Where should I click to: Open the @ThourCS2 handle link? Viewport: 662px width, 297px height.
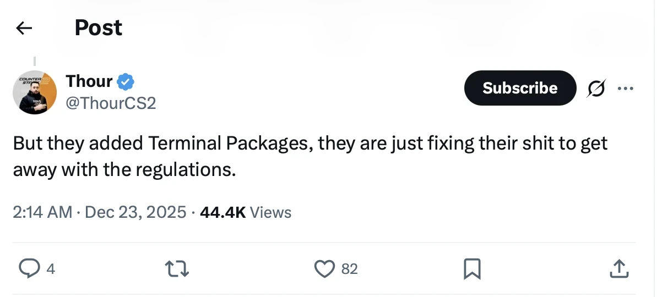[x=111, y=102]
